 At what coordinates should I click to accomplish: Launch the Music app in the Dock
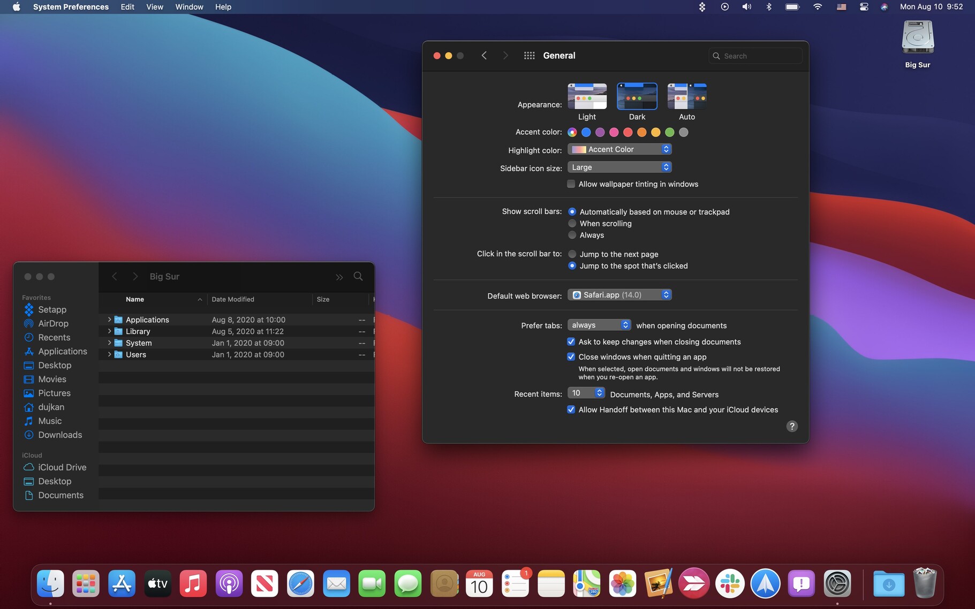(x=193, y=583)
